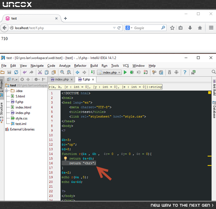Run with the green play button
This screenshot has width=216, height=209.
coord(125,72)
